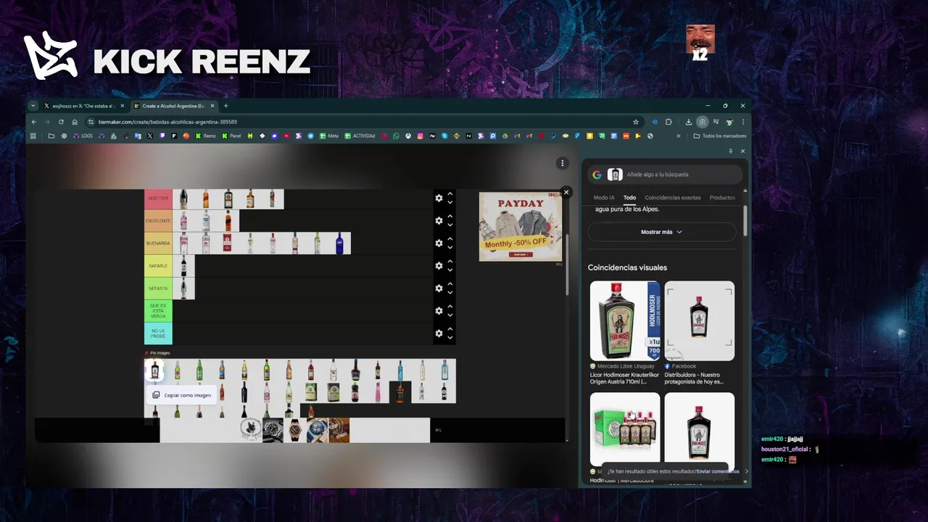Click the EXCELENTE tier label
Viewport: 928px width, 522px height.
[158, 221]
